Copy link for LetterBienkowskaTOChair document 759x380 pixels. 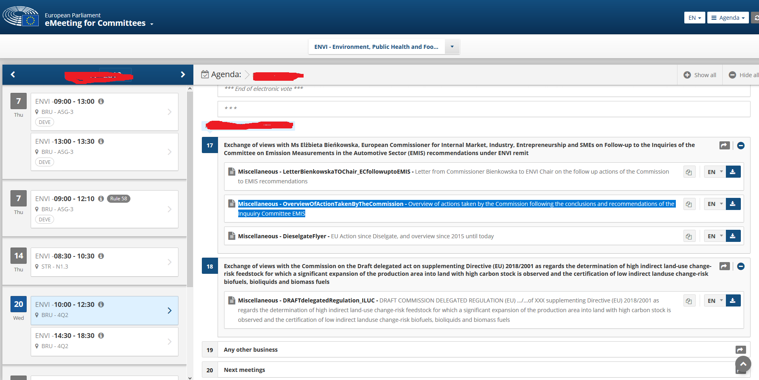[x=689, y=172]
